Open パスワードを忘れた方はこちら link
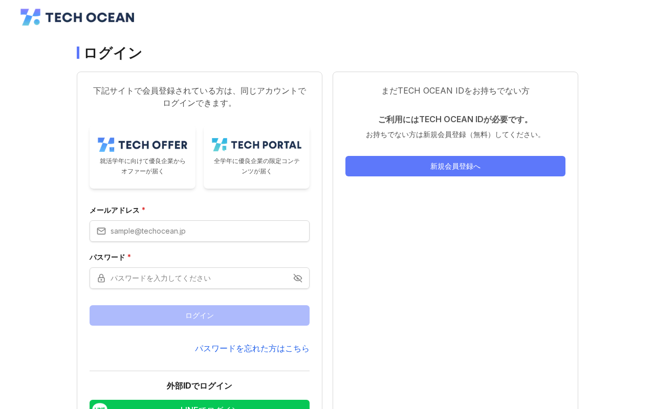This screenshot has height=409, width=655. click(x=252, y=348)
